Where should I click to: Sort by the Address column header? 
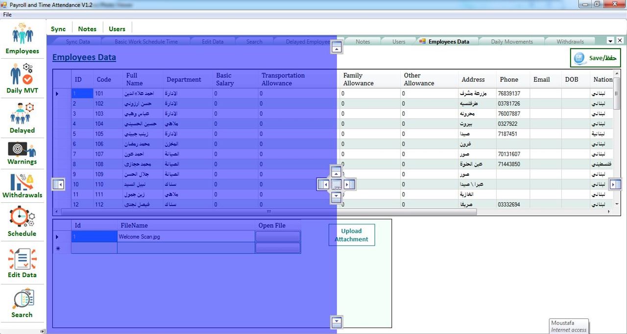(x=473, y=79)
